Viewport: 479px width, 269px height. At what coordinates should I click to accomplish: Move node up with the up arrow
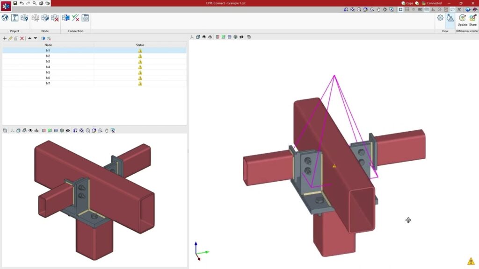tap(29, 38)
